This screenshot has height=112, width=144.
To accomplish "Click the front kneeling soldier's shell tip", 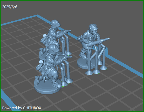I will [70, 57].
